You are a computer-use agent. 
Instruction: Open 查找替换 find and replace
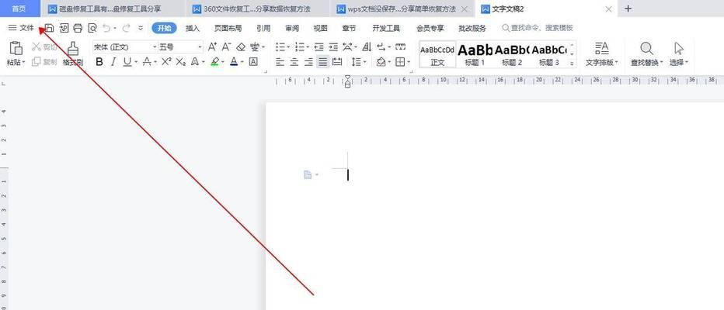(x=646, y=54)
